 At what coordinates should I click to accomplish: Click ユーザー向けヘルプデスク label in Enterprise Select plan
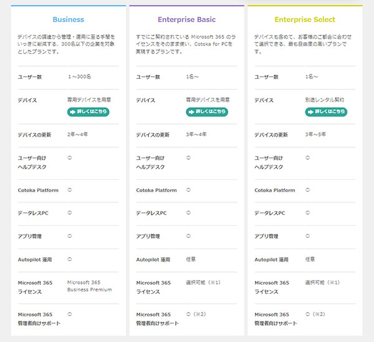pyautogui.click(x=269, y=162)
